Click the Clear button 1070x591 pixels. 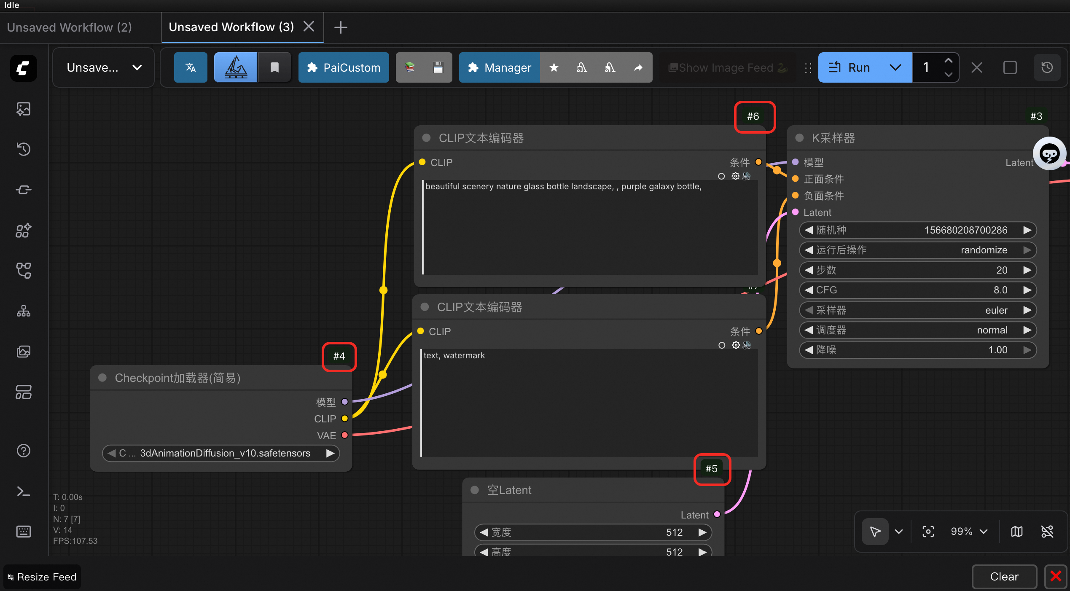pyautogui.click(x=1004, y=576)
